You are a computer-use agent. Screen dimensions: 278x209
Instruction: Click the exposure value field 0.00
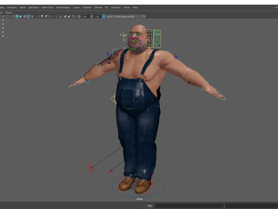point(85,16)
